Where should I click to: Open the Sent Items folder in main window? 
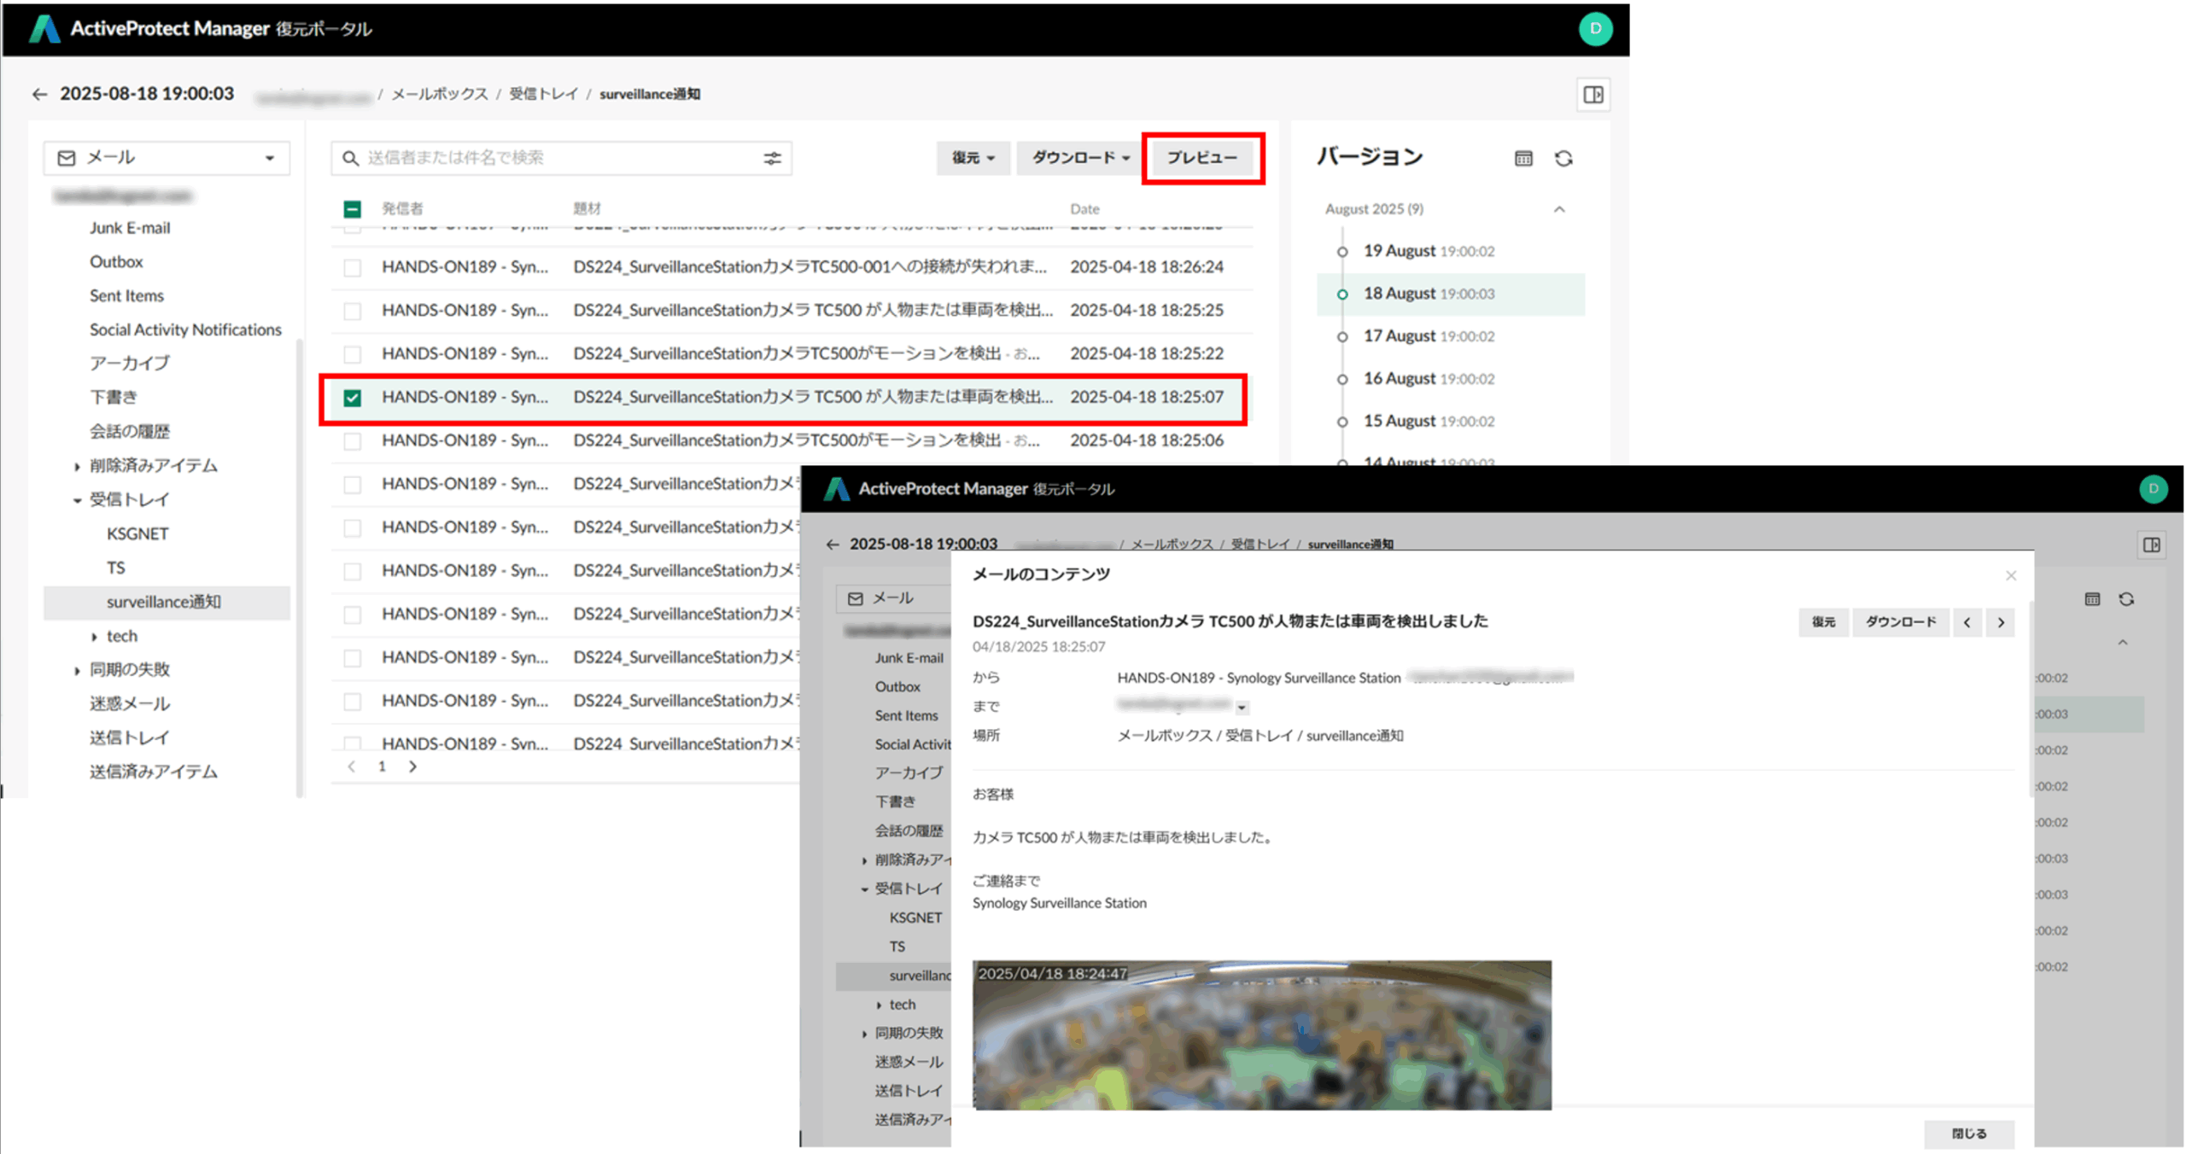[x=126, y=295]
